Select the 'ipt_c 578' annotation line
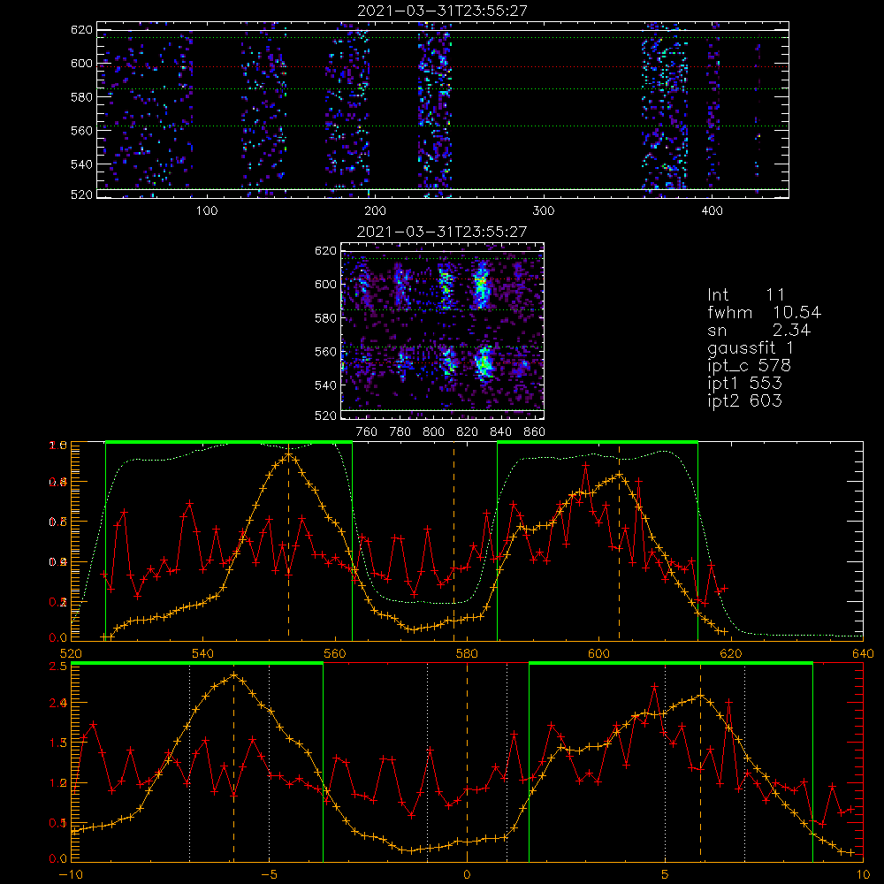The image size is (884, 884). coord(750,366)
